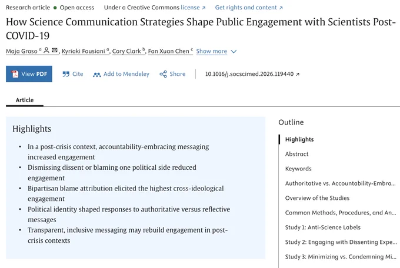Image resolution: width=400 pixels, height=268 pixels.
Task: Click the PDF icon in View PDF button
Action: [x=15, y=74]
